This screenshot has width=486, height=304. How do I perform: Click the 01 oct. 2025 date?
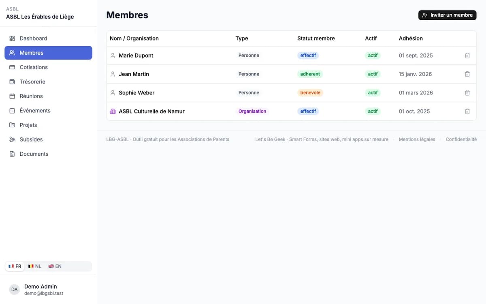pos(414,111)
